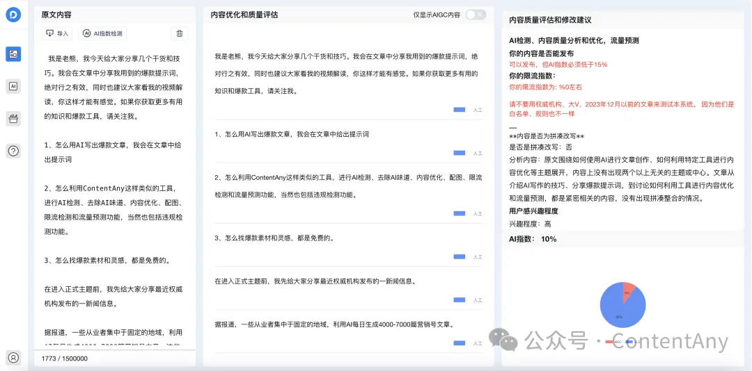This screenshot has width=752, height=371.
Task: Toggle 仅显示AIGC内容 switch
Action: [x=476, y=15]
